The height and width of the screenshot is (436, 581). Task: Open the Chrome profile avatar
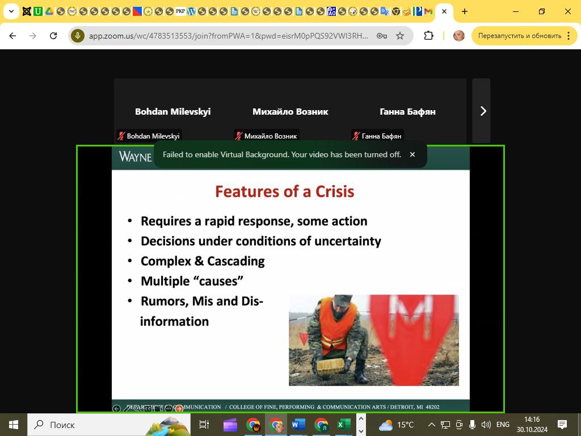tap(458, 36)
